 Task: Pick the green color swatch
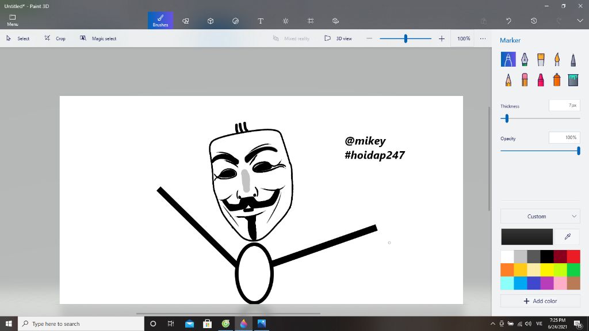point(573,270)
